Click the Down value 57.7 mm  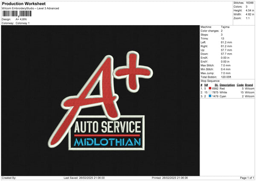[226, 54]
